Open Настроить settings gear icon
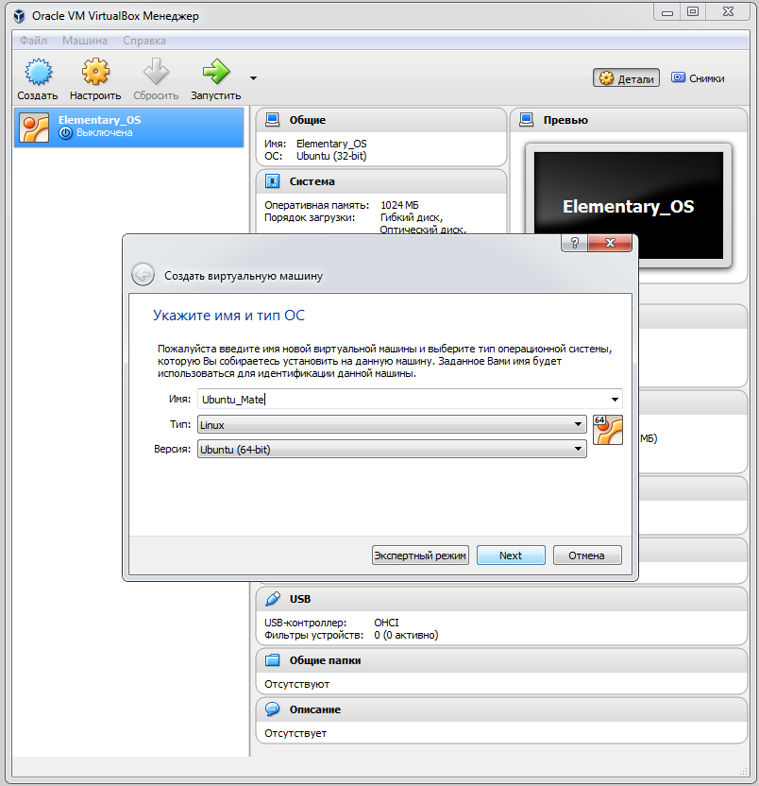This screenshot has height=786, width=759. tap(95, 72)
